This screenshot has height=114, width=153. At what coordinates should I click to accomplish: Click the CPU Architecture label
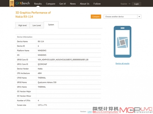coord(23,73)
